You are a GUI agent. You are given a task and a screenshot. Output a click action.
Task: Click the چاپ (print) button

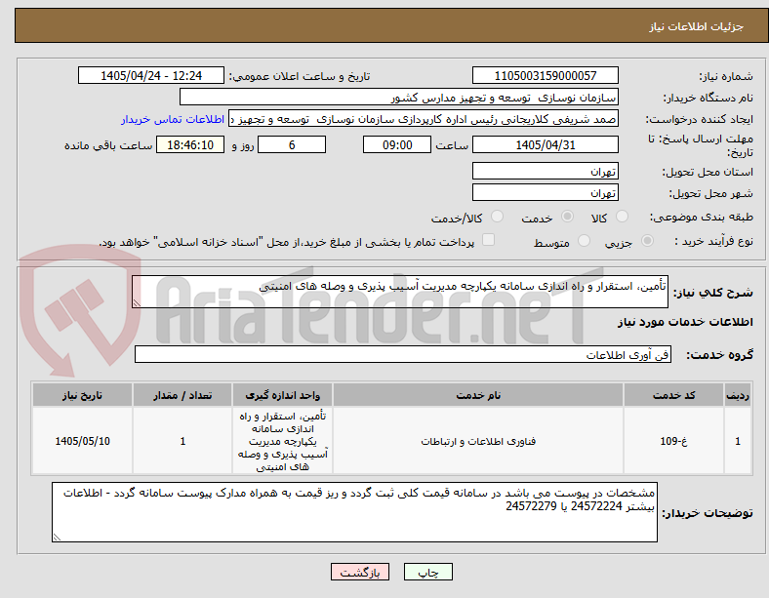pos(427,572)
